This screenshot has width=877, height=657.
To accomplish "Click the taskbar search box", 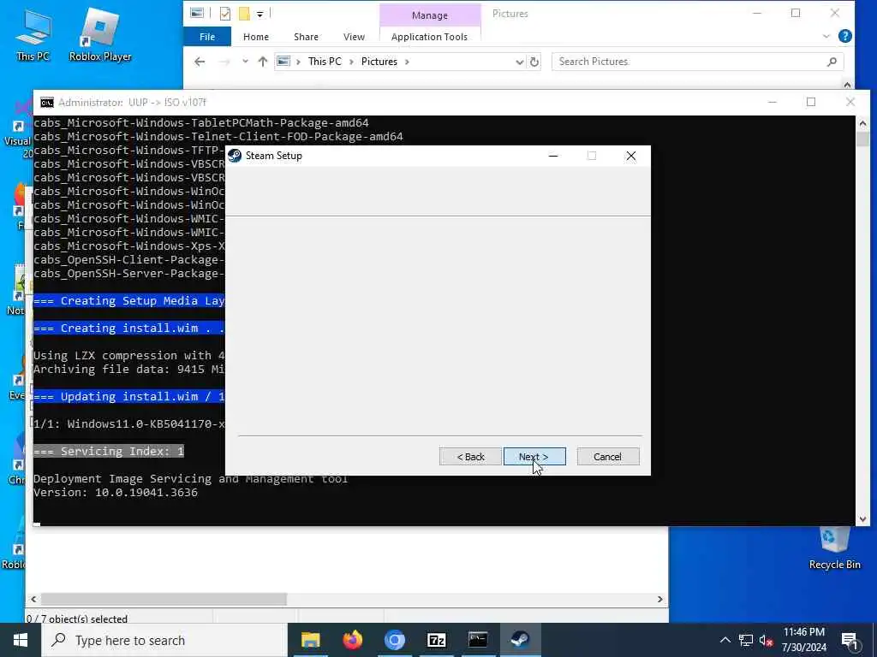I will [165, 640].
